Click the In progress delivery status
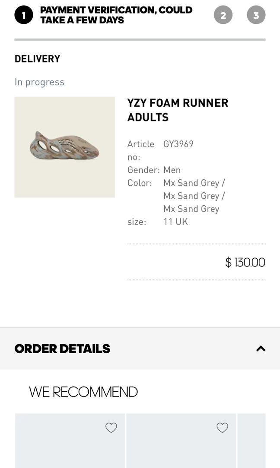280x468 pixels. (x=39, y=82)
